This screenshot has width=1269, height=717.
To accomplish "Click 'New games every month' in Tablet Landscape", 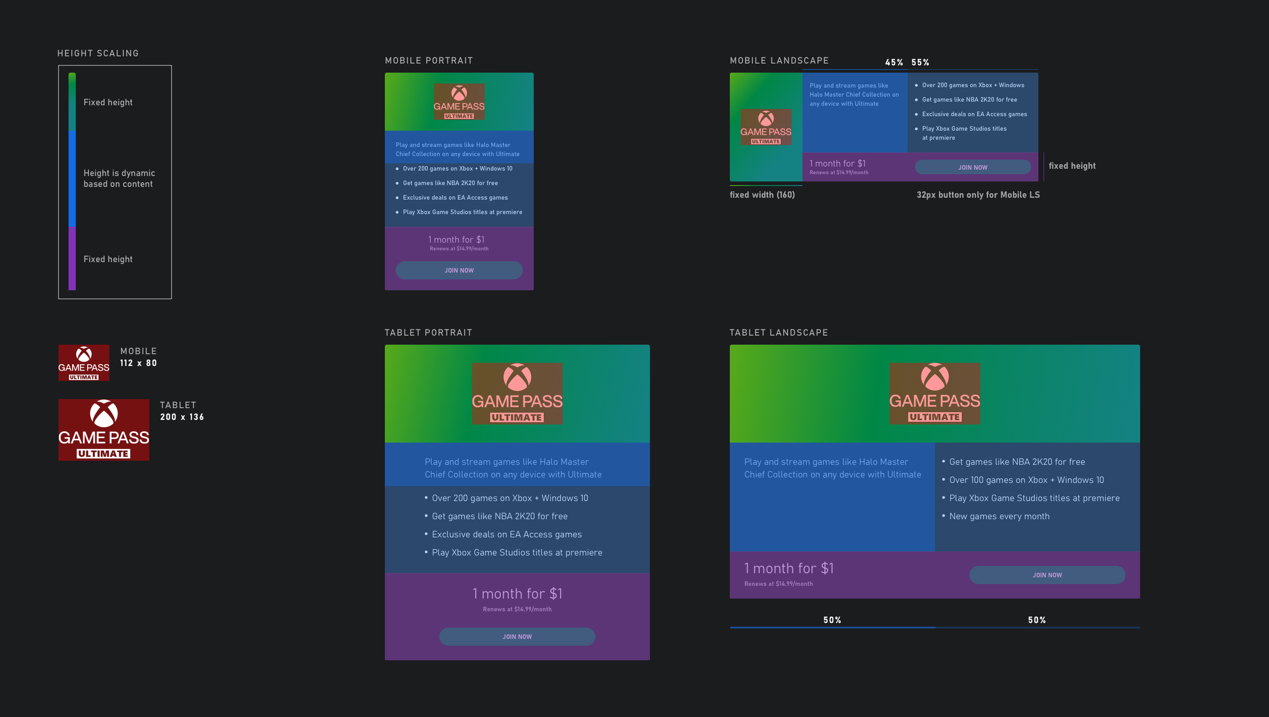I will pos(999,516).
